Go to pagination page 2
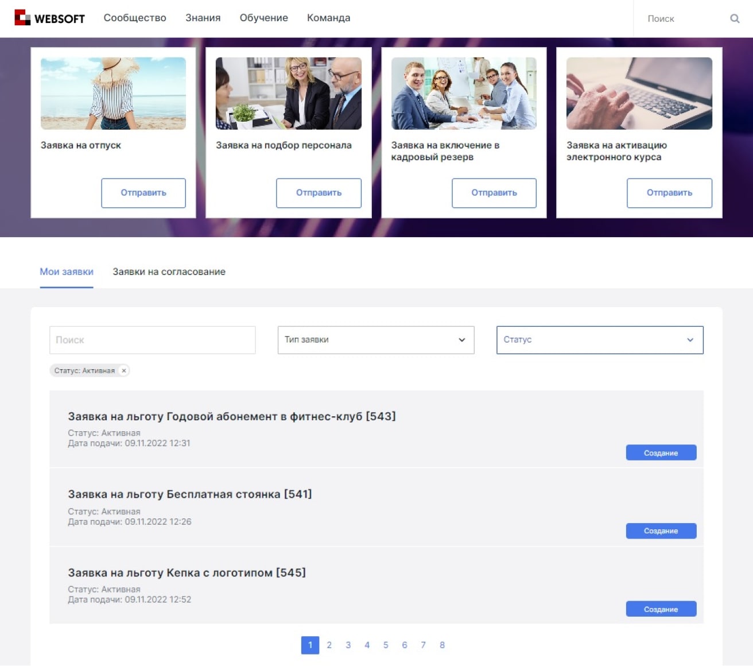 (x=329, y=645)
